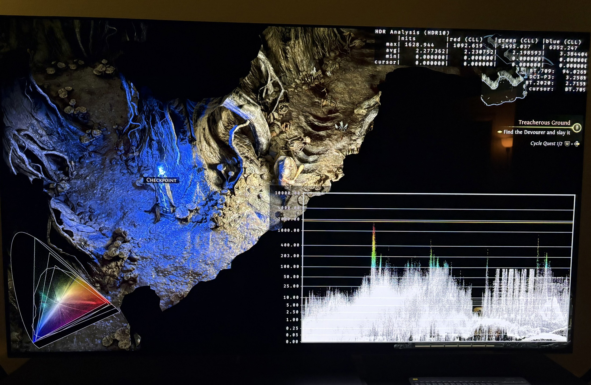Select the Treacherous Ground quest title
Screen dimensions: 591x385
coord(544,122)
